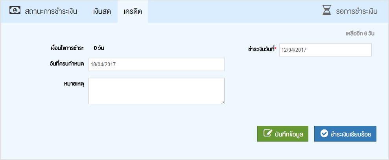Click the pencil edit icon on the green button
389x160 pixels.
pyautogui.click(x=267, y=133)
